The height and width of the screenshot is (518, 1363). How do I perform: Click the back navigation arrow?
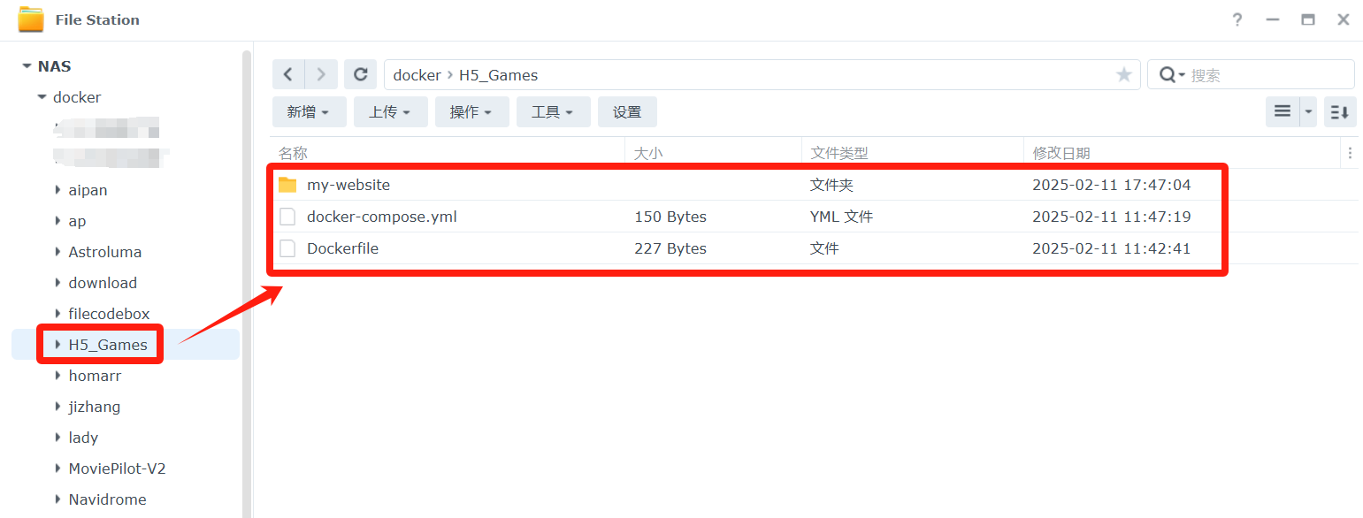[288, 75]
